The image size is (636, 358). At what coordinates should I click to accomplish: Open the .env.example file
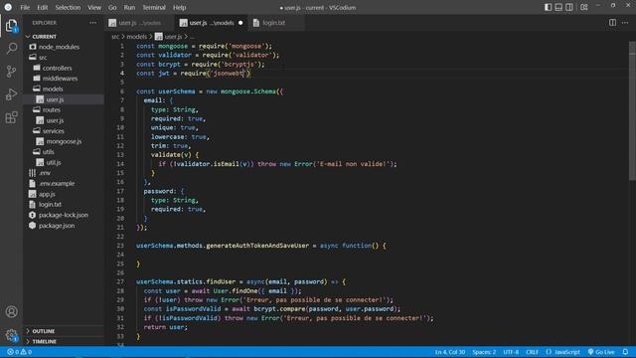[64, 183]
